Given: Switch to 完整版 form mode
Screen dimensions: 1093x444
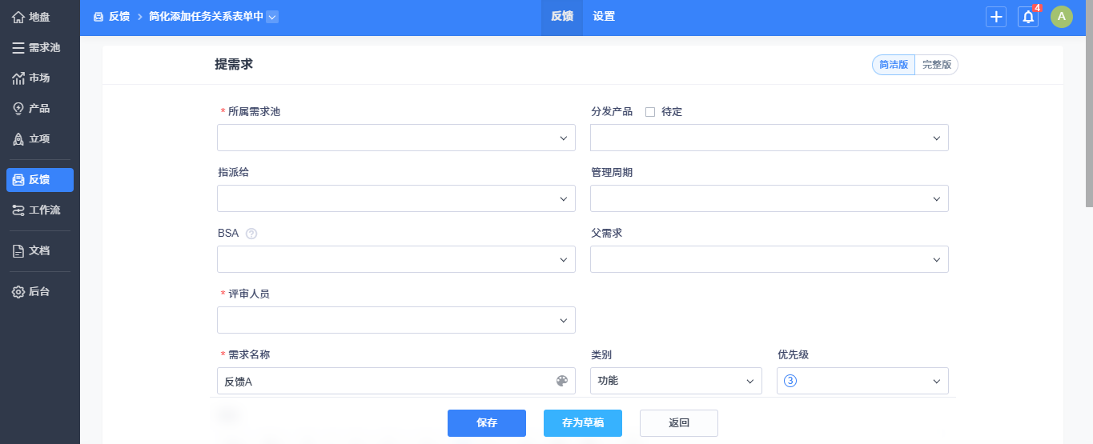Looking at the screenshot, I should pos(937,66).
